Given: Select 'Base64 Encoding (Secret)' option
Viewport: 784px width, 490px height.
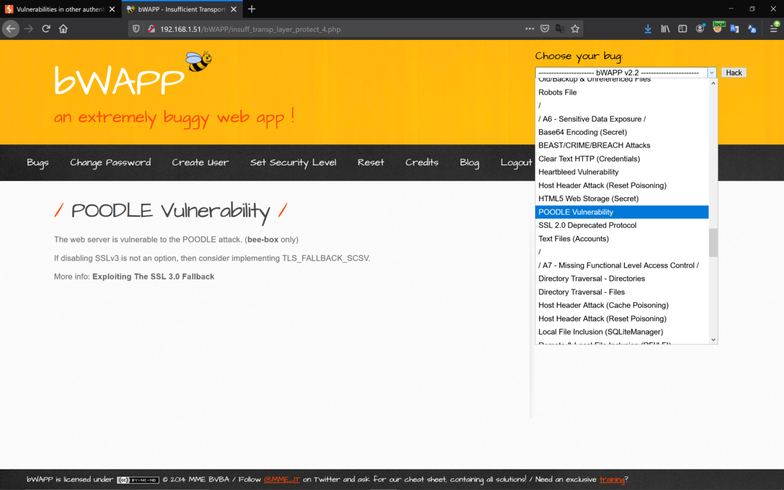Looking at the screenshot, I should 622,132.
